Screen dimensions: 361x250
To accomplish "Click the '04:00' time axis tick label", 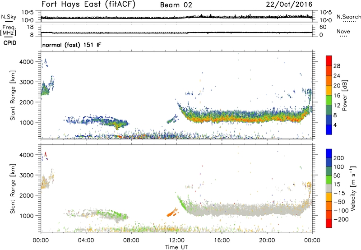I will pyautogui.click(x=86, y=241).
